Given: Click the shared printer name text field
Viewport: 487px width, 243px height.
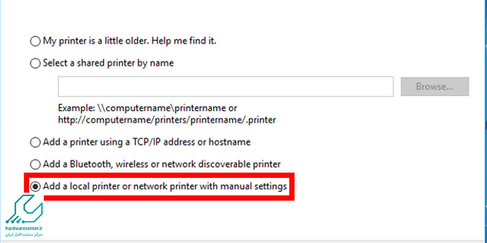Looking at the screenshot, I should point(226,86).
